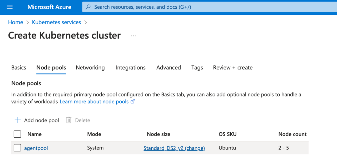This screenshot has height=162, width=337.
Task: Click breadcrumb chevron after Home
Action: 28,22
